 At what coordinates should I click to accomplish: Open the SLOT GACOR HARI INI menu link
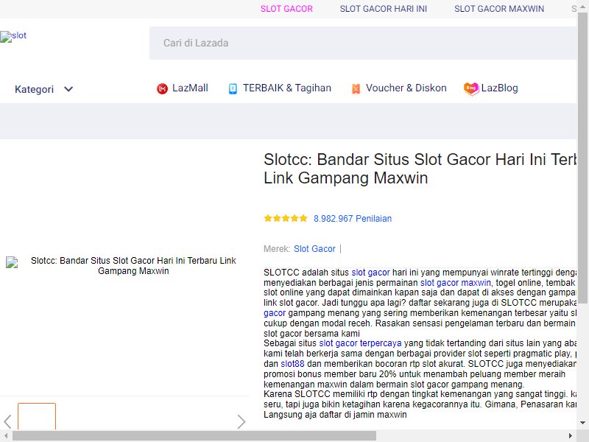point(383,9)
